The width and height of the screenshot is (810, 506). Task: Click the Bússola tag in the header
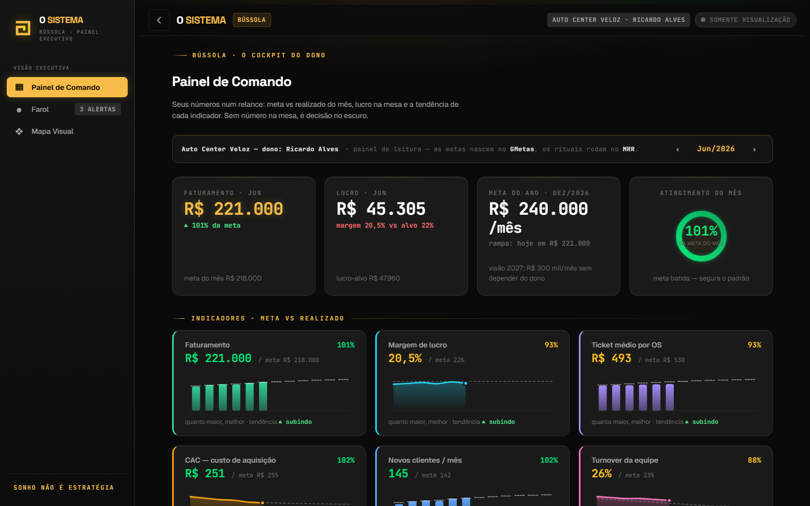tap(251, 20)
